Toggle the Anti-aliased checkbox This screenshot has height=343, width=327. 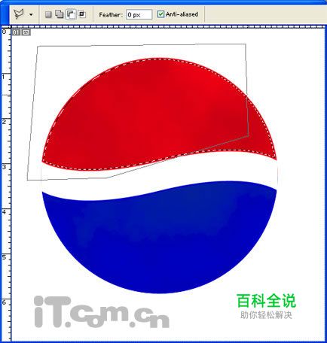pos(160,14)
